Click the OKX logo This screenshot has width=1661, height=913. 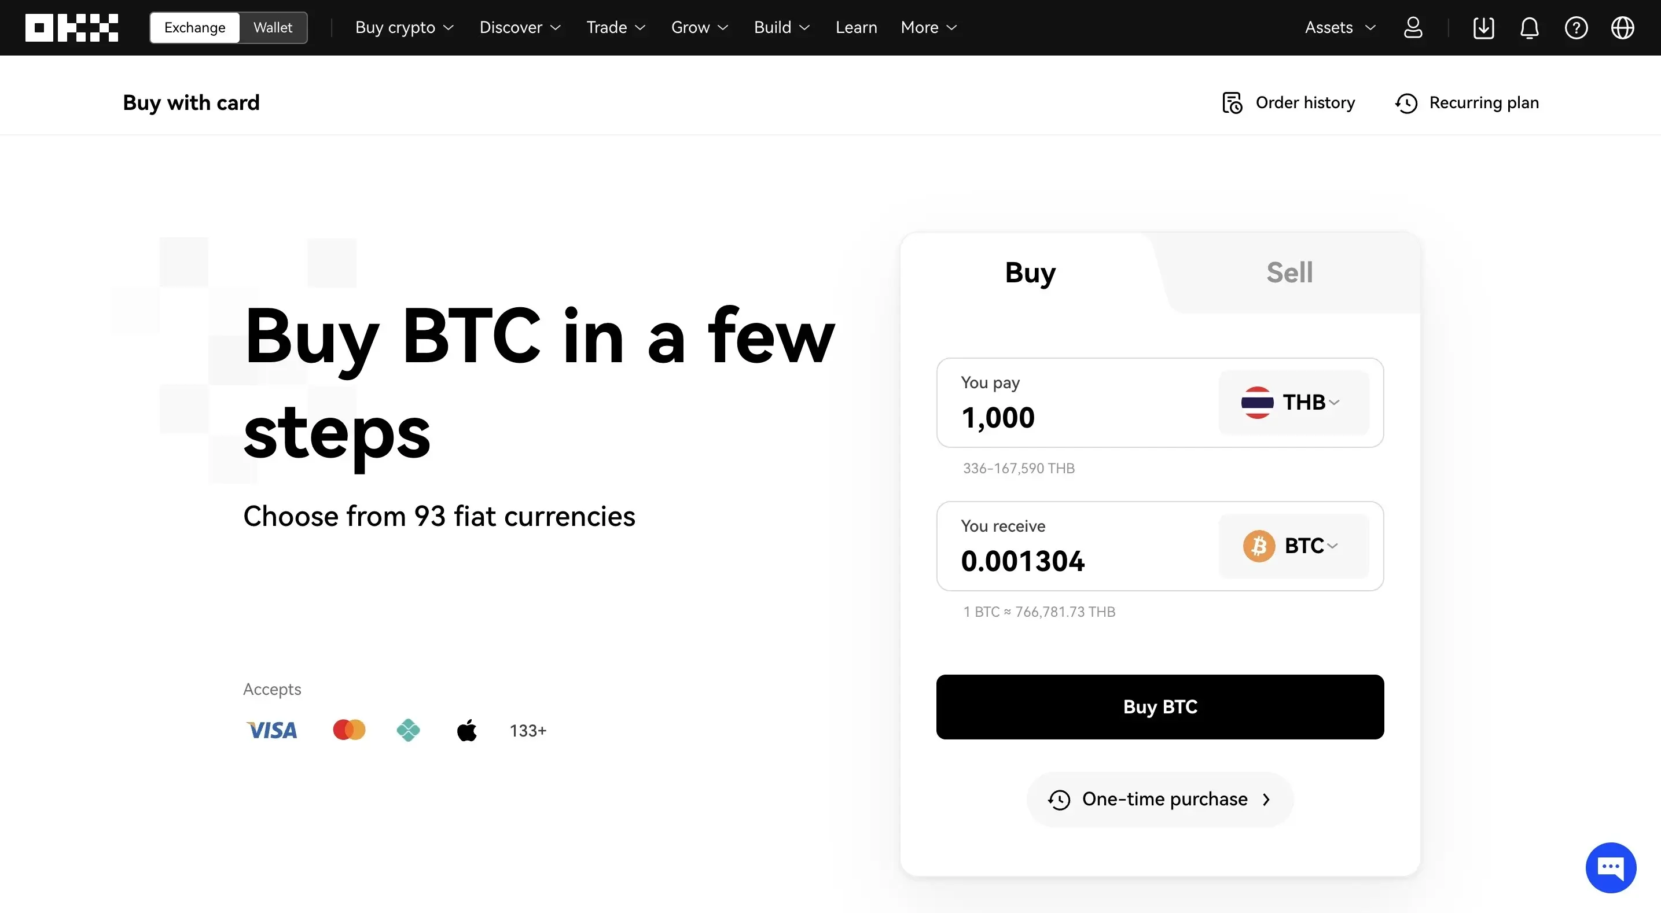pos(72,28)
